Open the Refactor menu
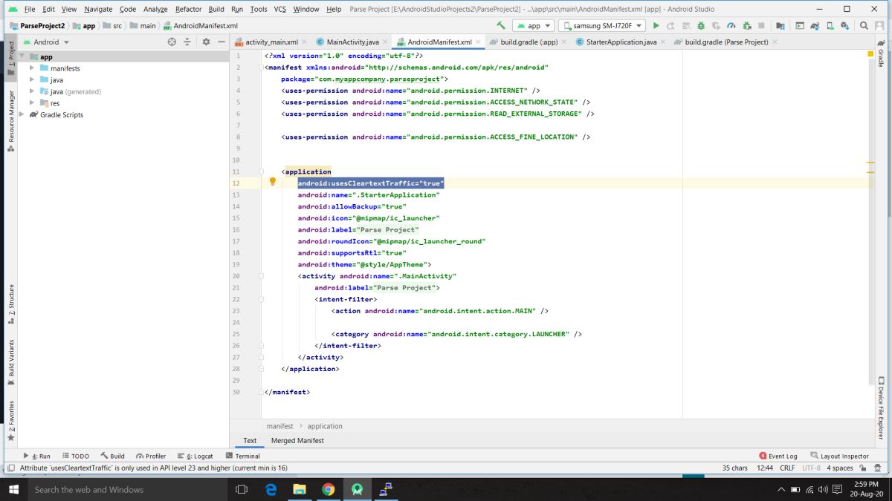Screen dimensions: 892x501 pyautogui.click(x=188, y=9)
